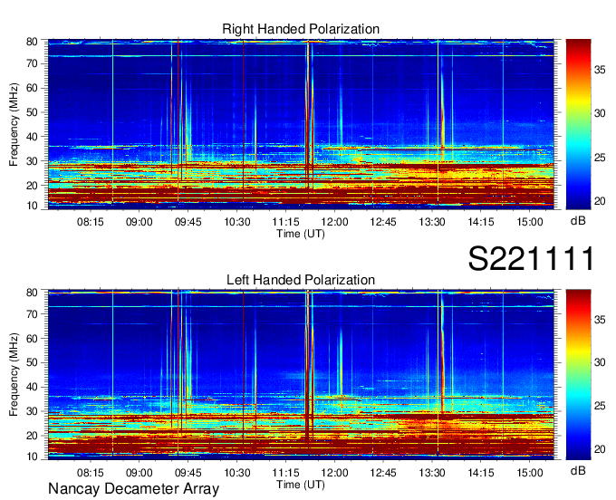Click the 30 dB label on top colorbar
Screen dimensions: 616x500
600,113
